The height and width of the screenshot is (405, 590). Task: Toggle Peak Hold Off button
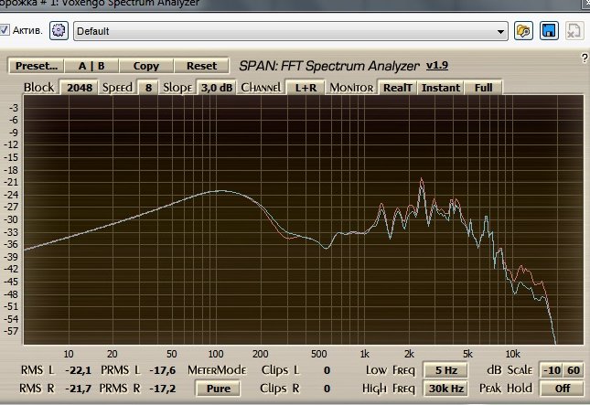(560, 389)
